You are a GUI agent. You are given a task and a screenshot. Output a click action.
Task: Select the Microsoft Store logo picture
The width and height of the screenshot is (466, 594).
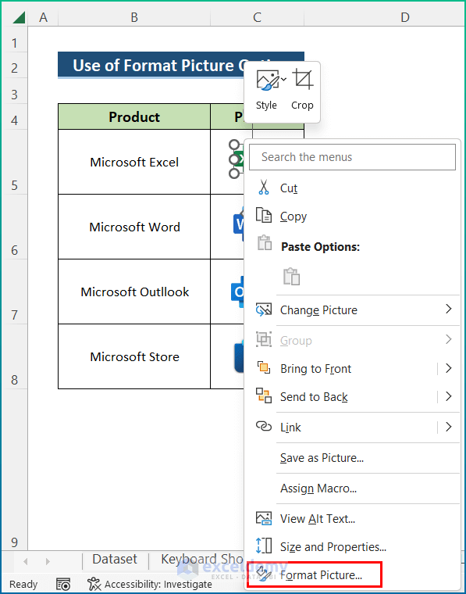[239, 356]
